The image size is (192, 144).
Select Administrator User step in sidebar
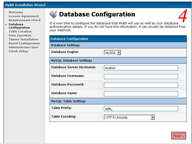[x=24, y=47]
